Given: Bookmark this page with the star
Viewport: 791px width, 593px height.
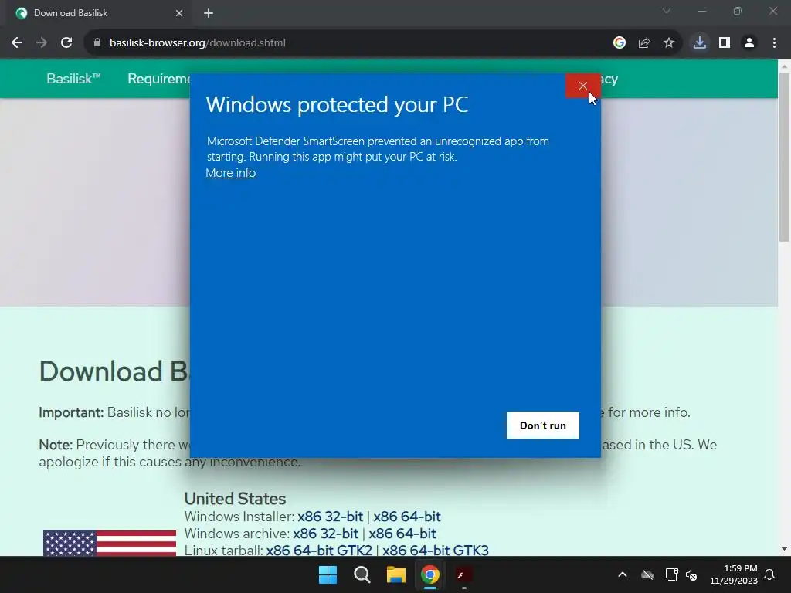Looking at the screenshot, I should [x=669, y=43].
